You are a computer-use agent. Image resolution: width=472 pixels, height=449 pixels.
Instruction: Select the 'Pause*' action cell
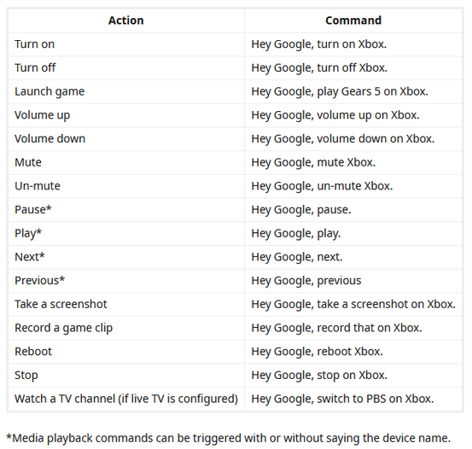[x=125, y=210]
